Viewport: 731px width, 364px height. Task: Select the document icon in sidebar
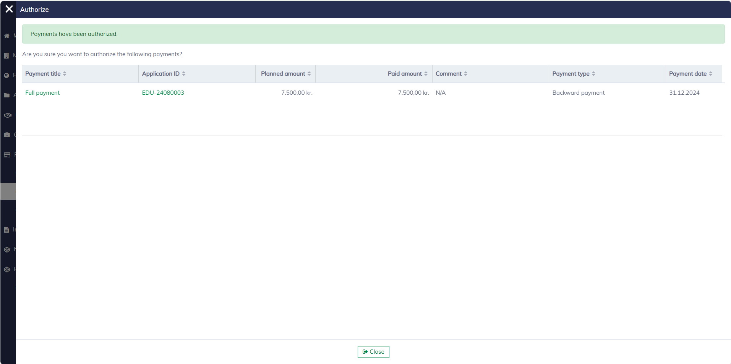click(6, 230)
